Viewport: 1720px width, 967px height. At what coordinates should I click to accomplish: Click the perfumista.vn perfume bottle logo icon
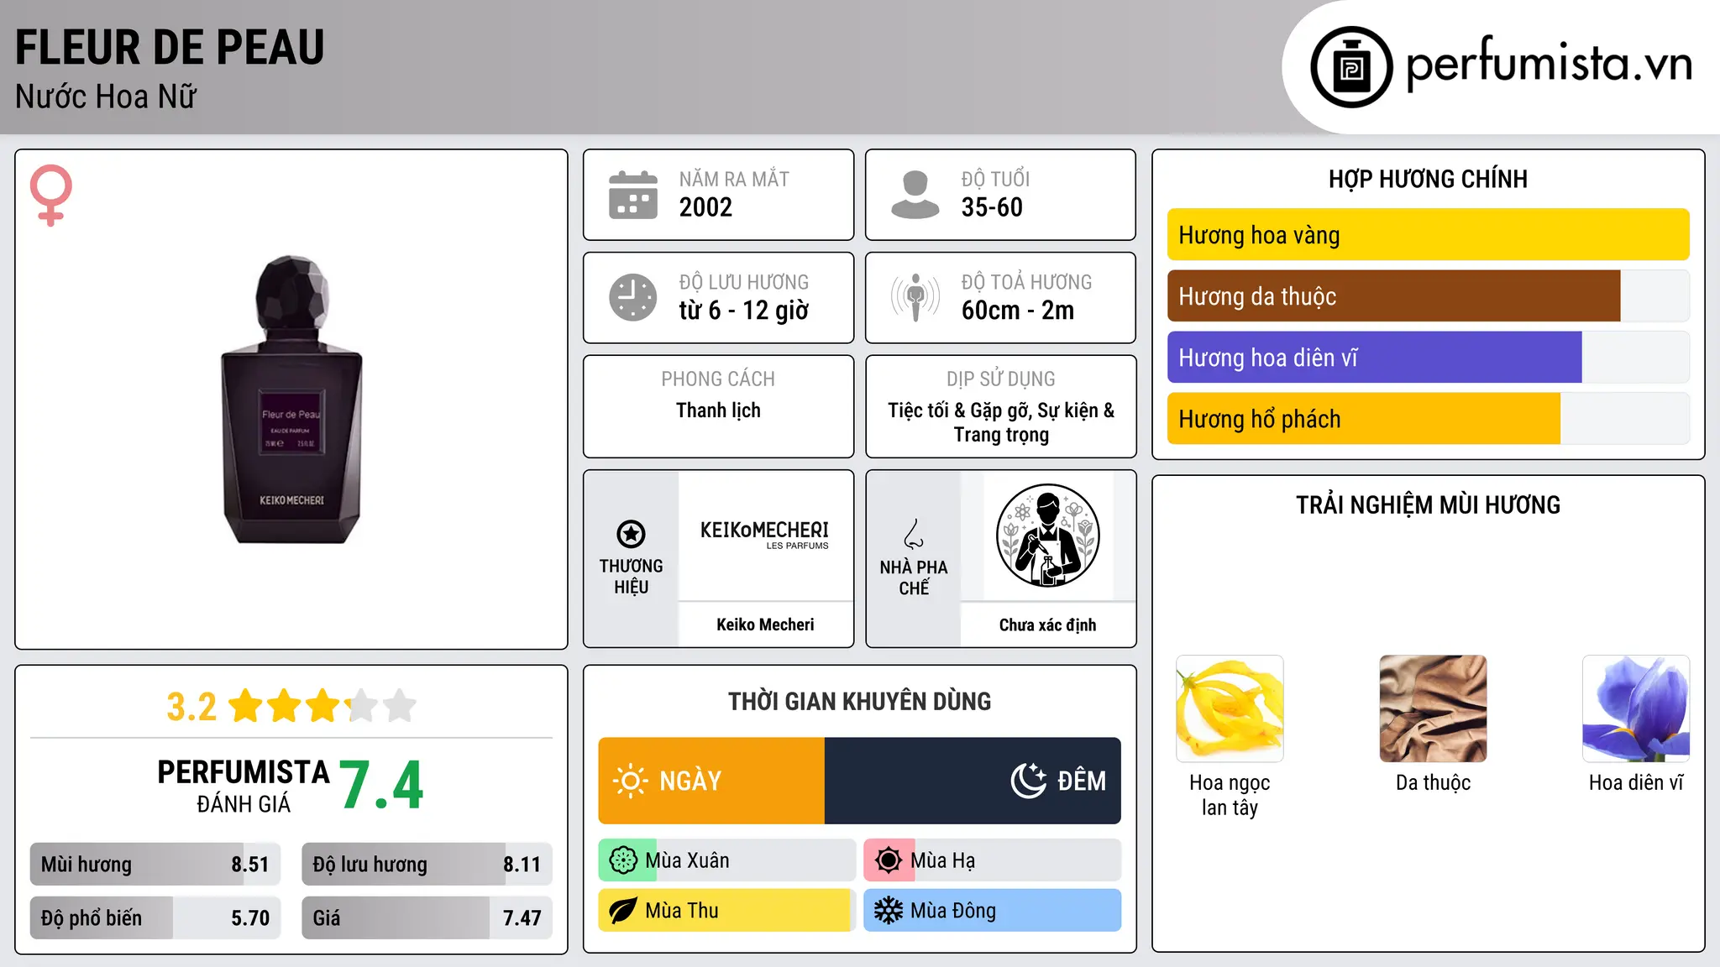(1351, 67)
